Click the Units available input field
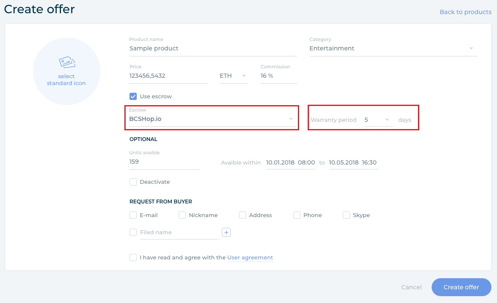This screenshot has width=497, height=303. point(164,162)
